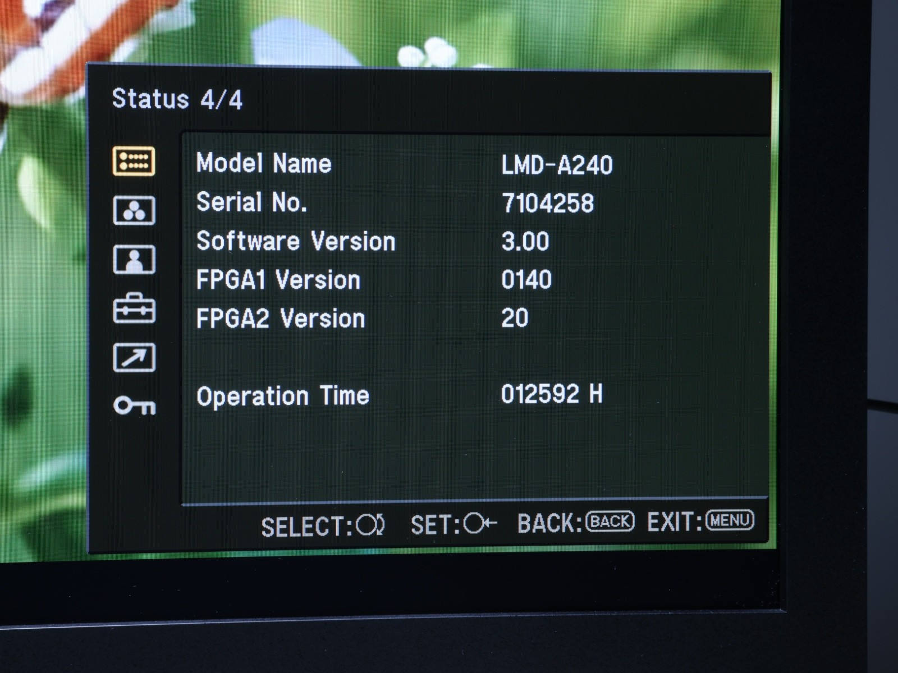Viewport: 898px width, 673px height.
Task: Click the SET: hint text
Action: pos(436,525)
